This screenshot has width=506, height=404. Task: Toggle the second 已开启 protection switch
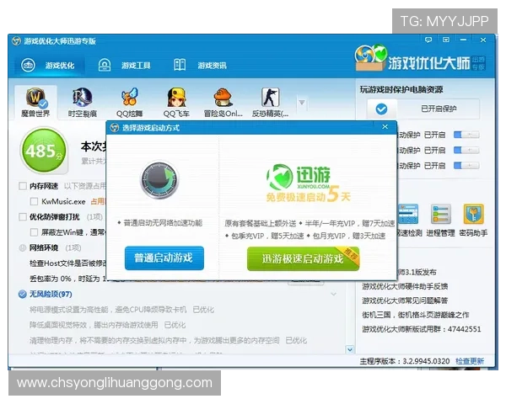coord(466,150)
